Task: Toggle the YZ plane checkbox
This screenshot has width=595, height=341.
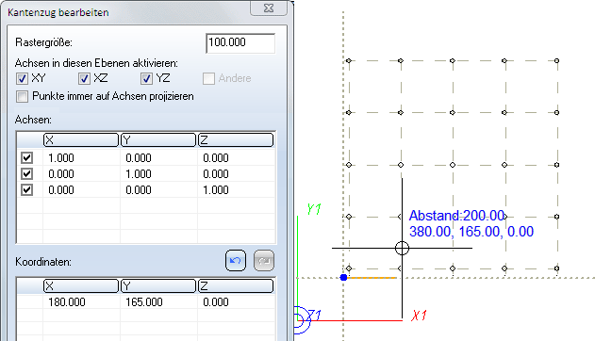Action: (146, 78)
